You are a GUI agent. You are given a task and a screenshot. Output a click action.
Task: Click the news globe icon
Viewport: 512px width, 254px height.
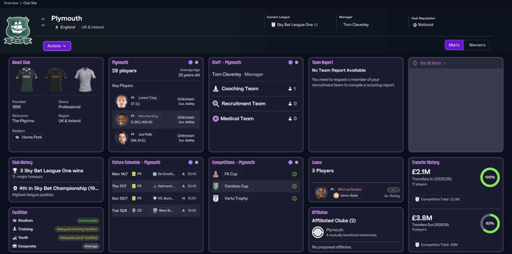[x=415, y=63]
